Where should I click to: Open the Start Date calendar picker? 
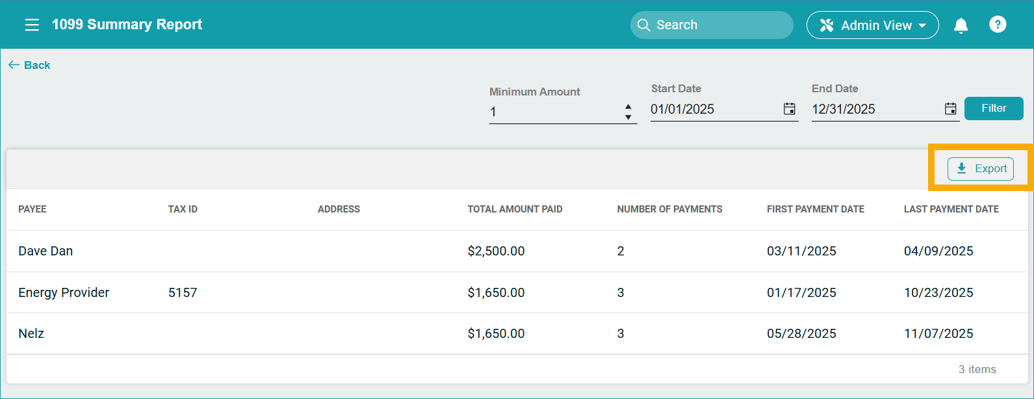[789, 109]
